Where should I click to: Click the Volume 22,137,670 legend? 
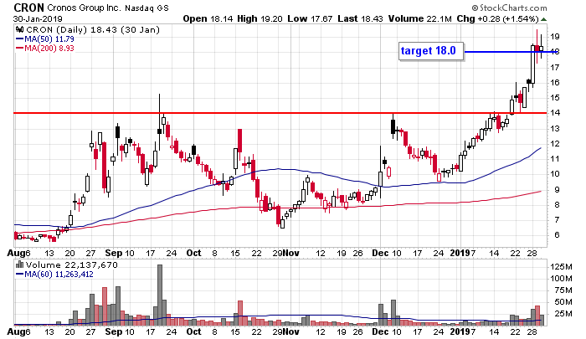[71, 265]
